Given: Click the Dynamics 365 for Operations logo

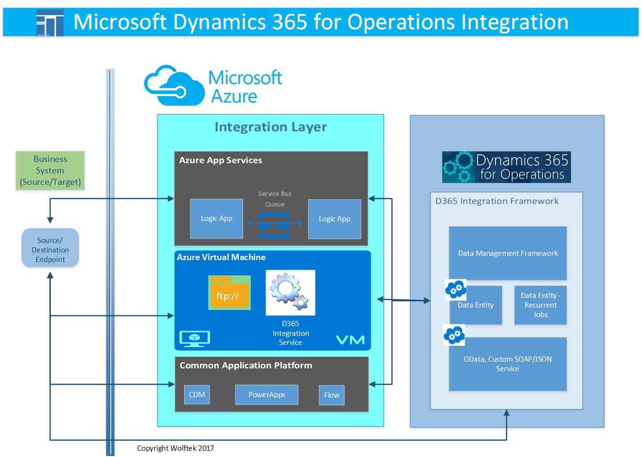Looking at the screenshot, I should pos(506,167).
